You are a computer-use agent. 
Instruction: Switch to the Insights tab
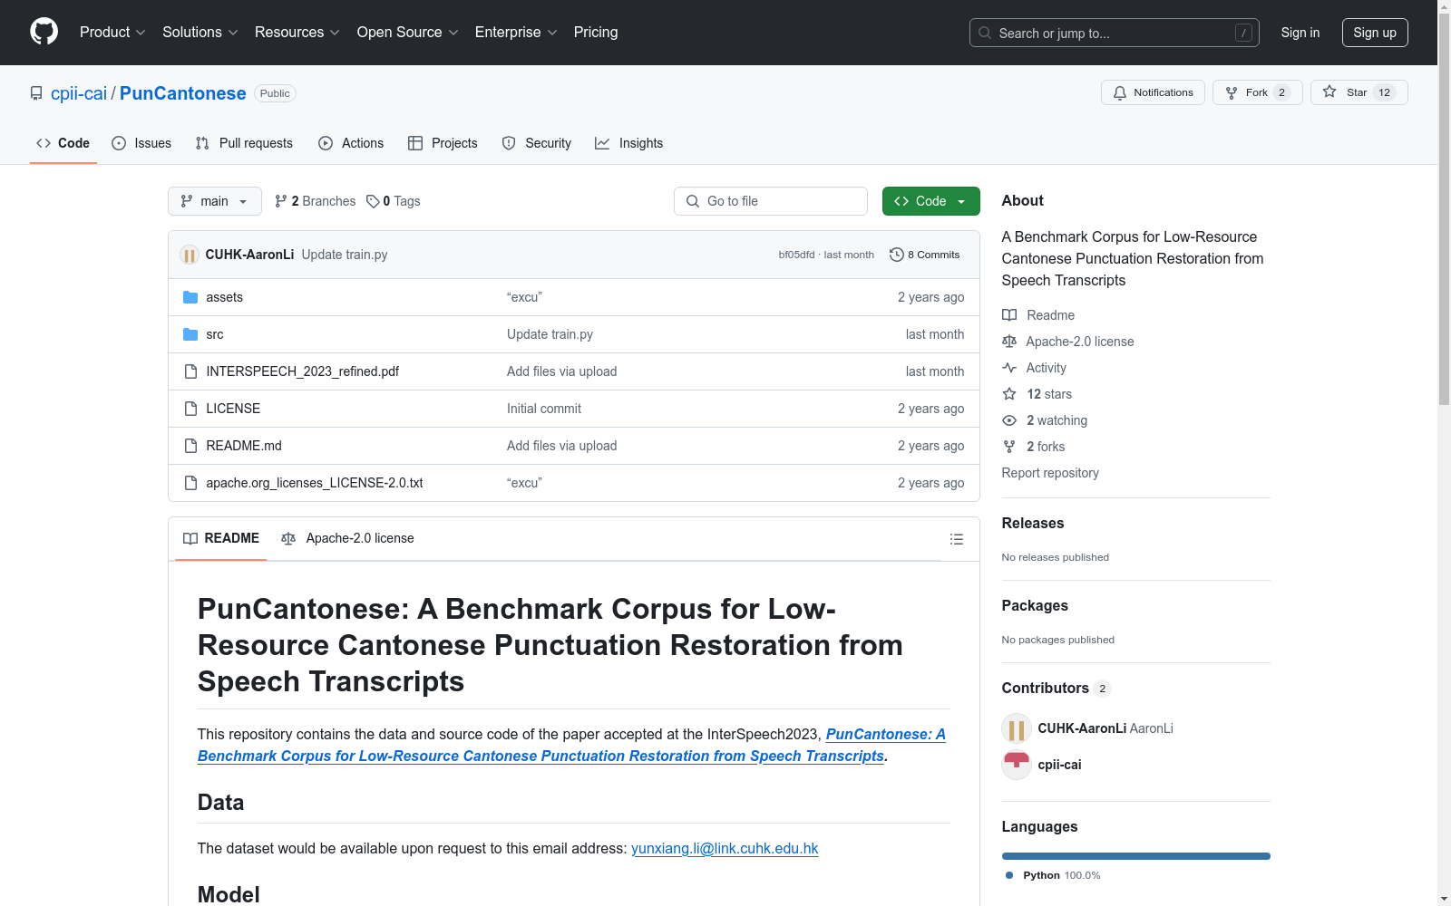click(x=629, y=143)
